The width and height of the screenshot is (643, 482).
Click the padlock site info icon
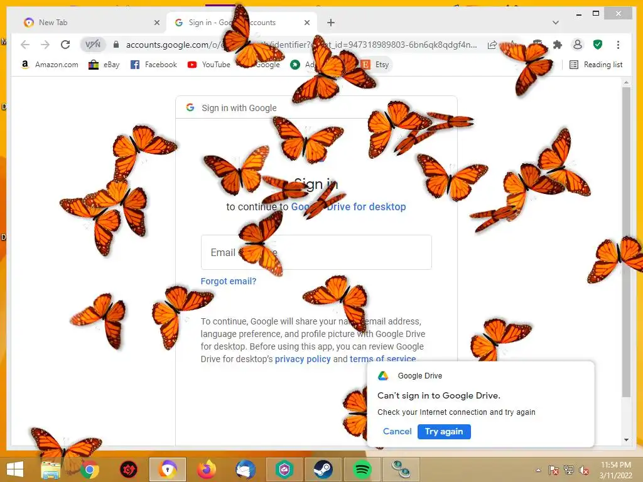tap(116, 45)
